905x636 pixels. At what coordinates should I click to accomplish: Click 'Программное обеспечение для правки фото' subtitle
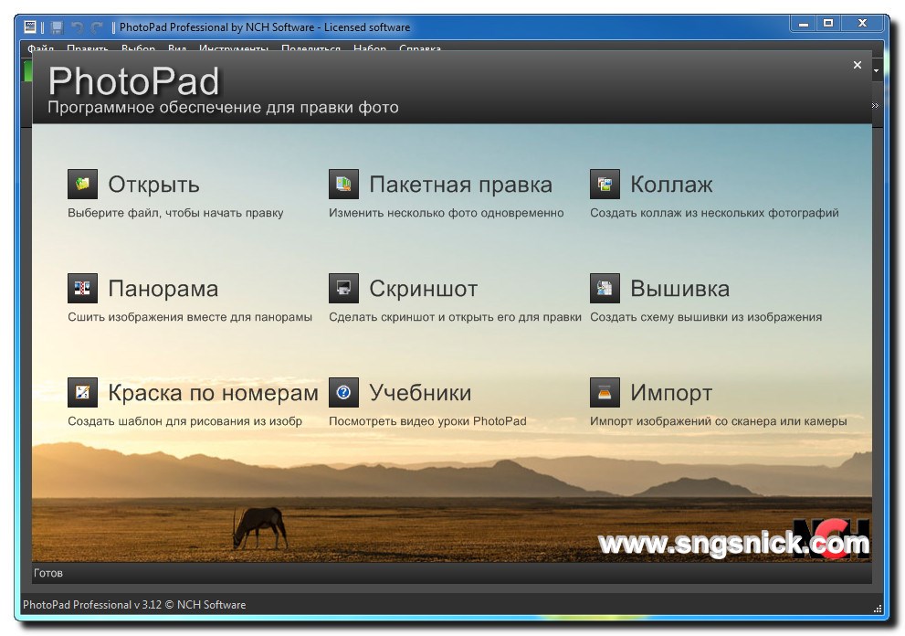click(223, 108)
